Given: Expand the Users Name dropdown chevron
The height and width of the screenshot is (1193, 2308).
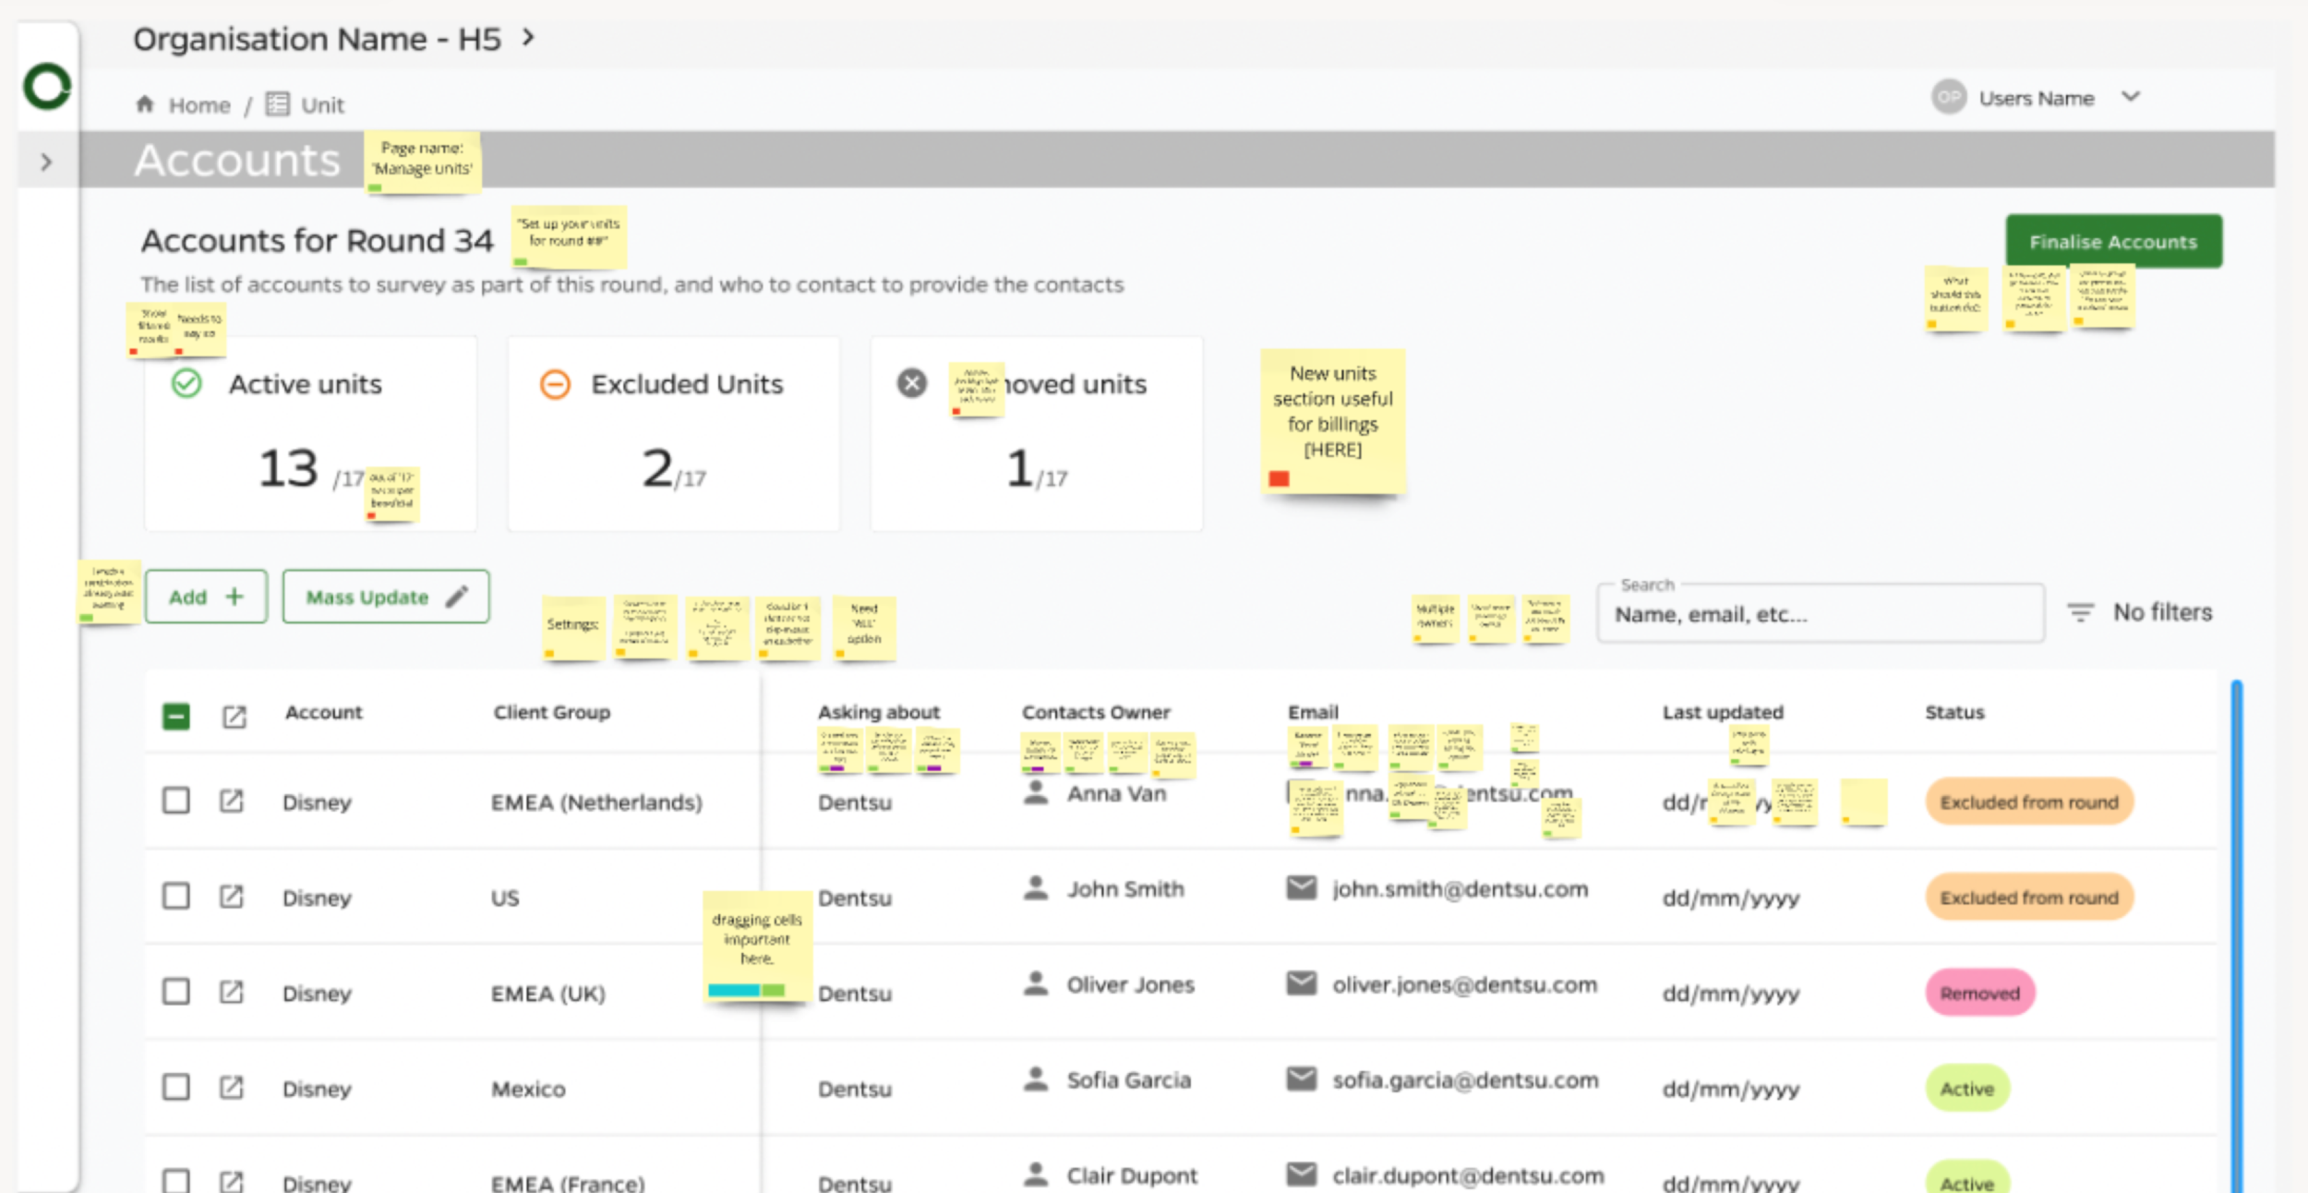Looking at the screenshot, I should 2131,97.
